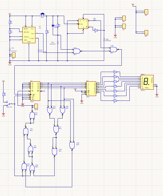Select capacitor CE1 symbol
The width and height of the screenshot is (163, 196).
[10, 50]
